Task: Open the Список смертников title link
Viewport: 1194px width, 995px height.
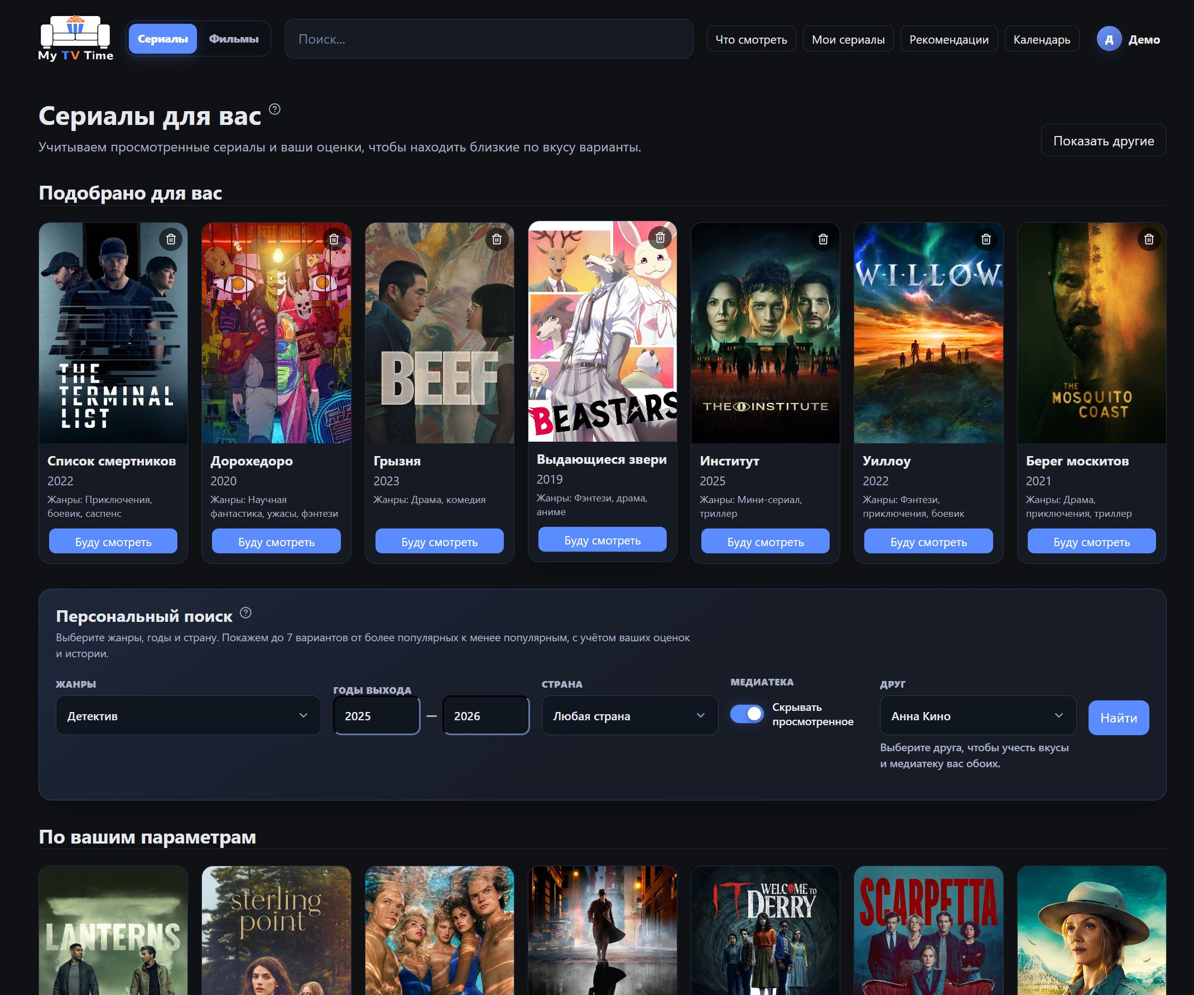Action: tap(112, 461)
